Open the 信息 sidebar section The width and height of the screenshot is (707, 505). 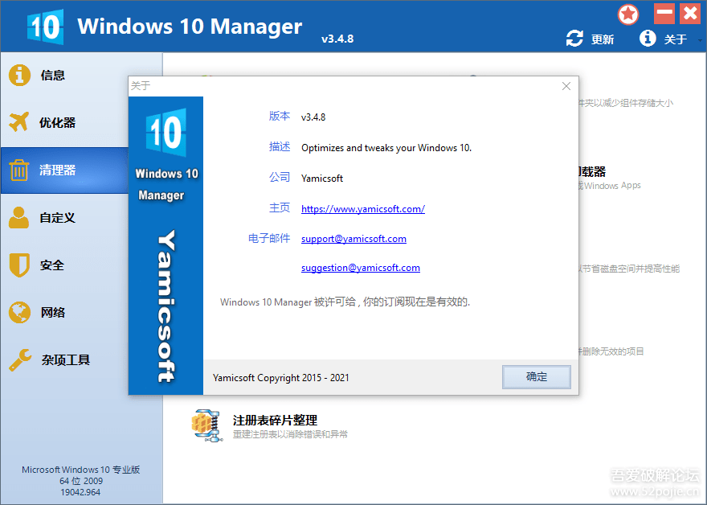53,76
